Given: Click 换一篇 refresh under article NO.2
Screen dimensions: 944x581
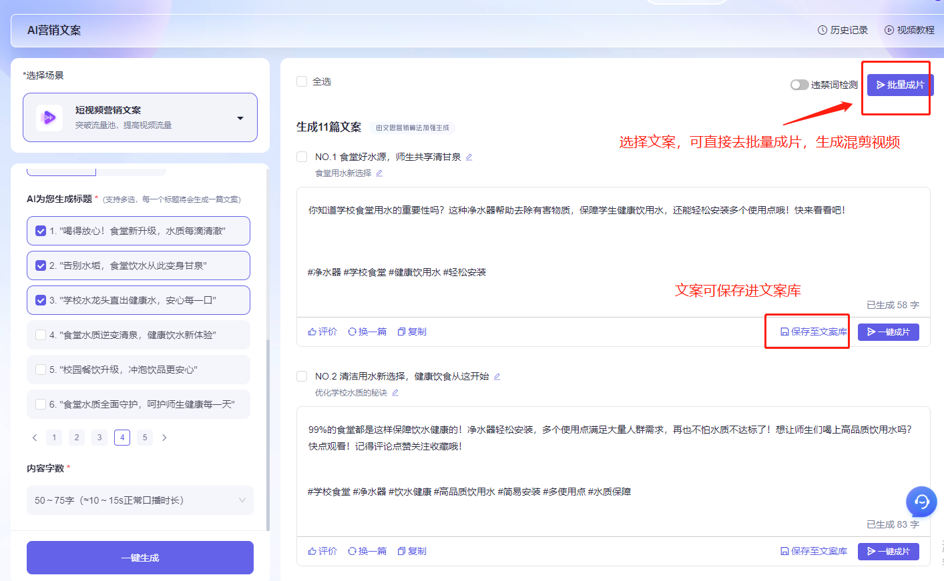Looking at the screenshot, I should tap(367, 551).
